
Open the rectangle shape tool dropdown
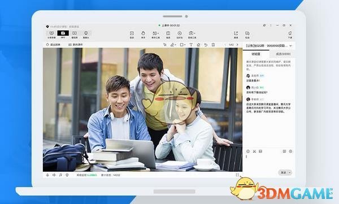click(x=182, y=45)
